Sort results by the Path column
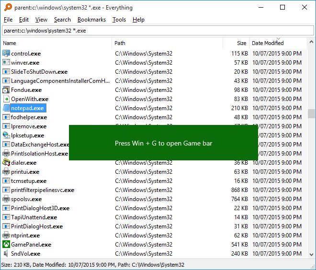The width and height of the screenshot is (316, 270). click(167, 43)
